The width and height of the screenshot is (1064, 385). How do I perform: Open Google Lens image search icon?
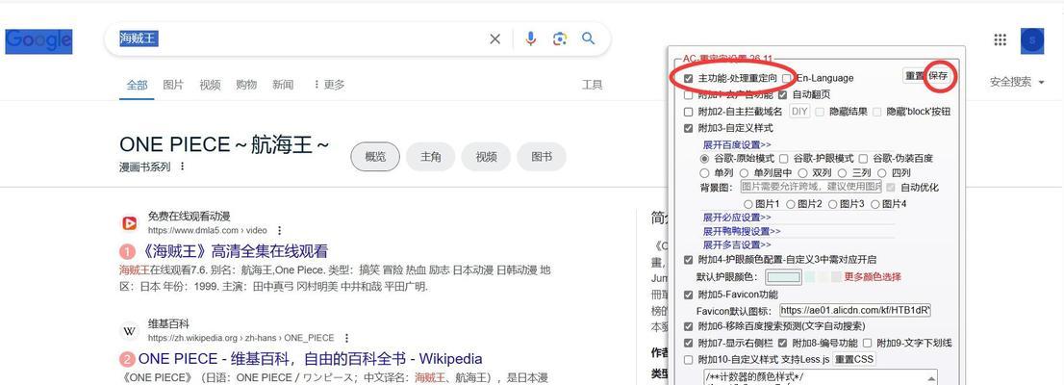pyautogui.click(x=559, y=39)
